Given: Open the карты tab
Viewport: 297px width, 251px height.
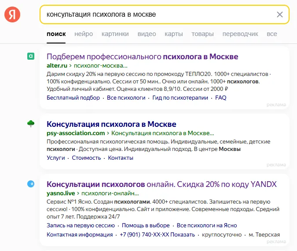Looking at the screenshot, I should click(x=174, y=34).
